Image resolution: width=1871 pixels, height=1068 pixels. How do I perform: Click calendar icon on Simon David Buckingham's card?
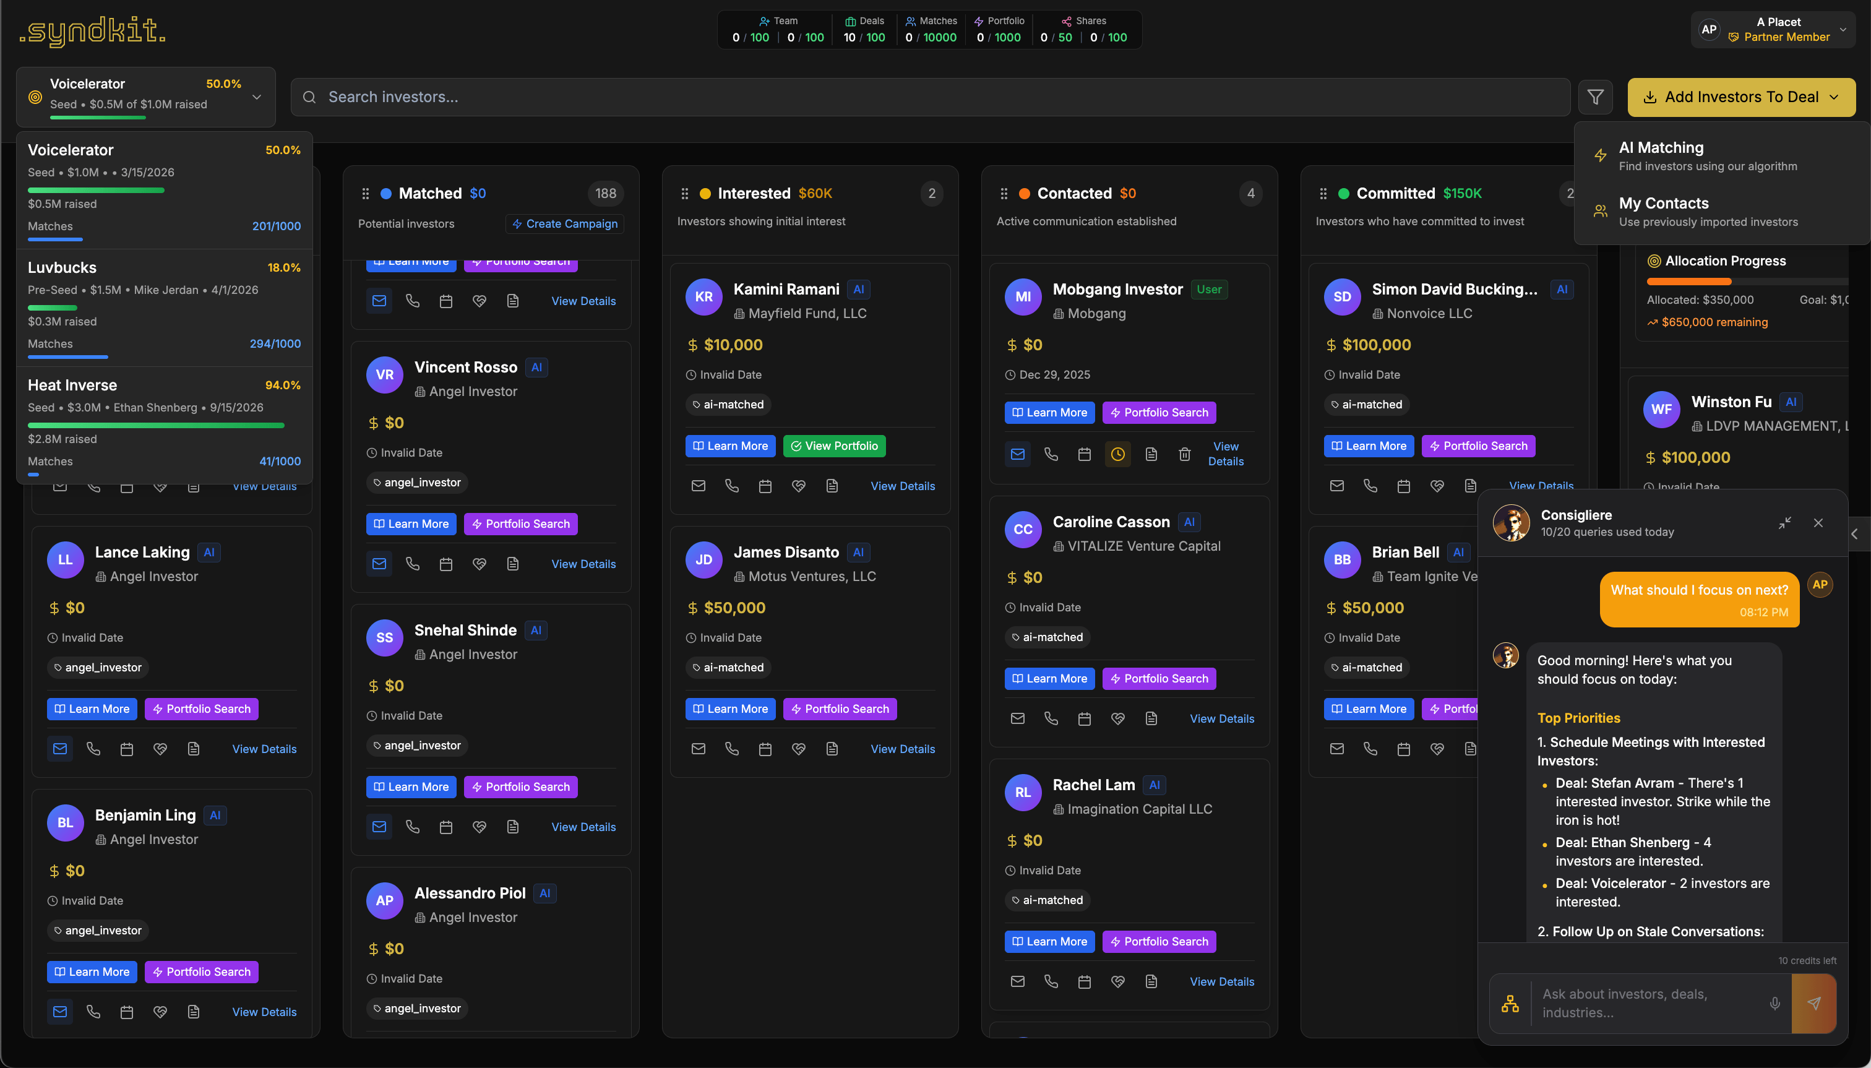1404,486
